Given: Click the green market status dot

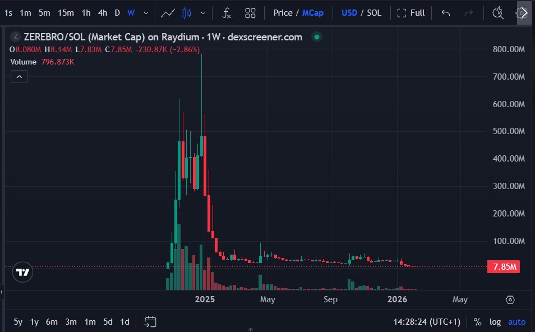Looking at the screenshot, I should 317,37.
